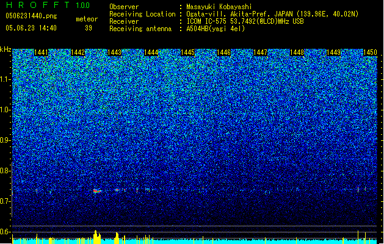
Task: Select the file name 0506231440.png
Action: pos(31,16)
